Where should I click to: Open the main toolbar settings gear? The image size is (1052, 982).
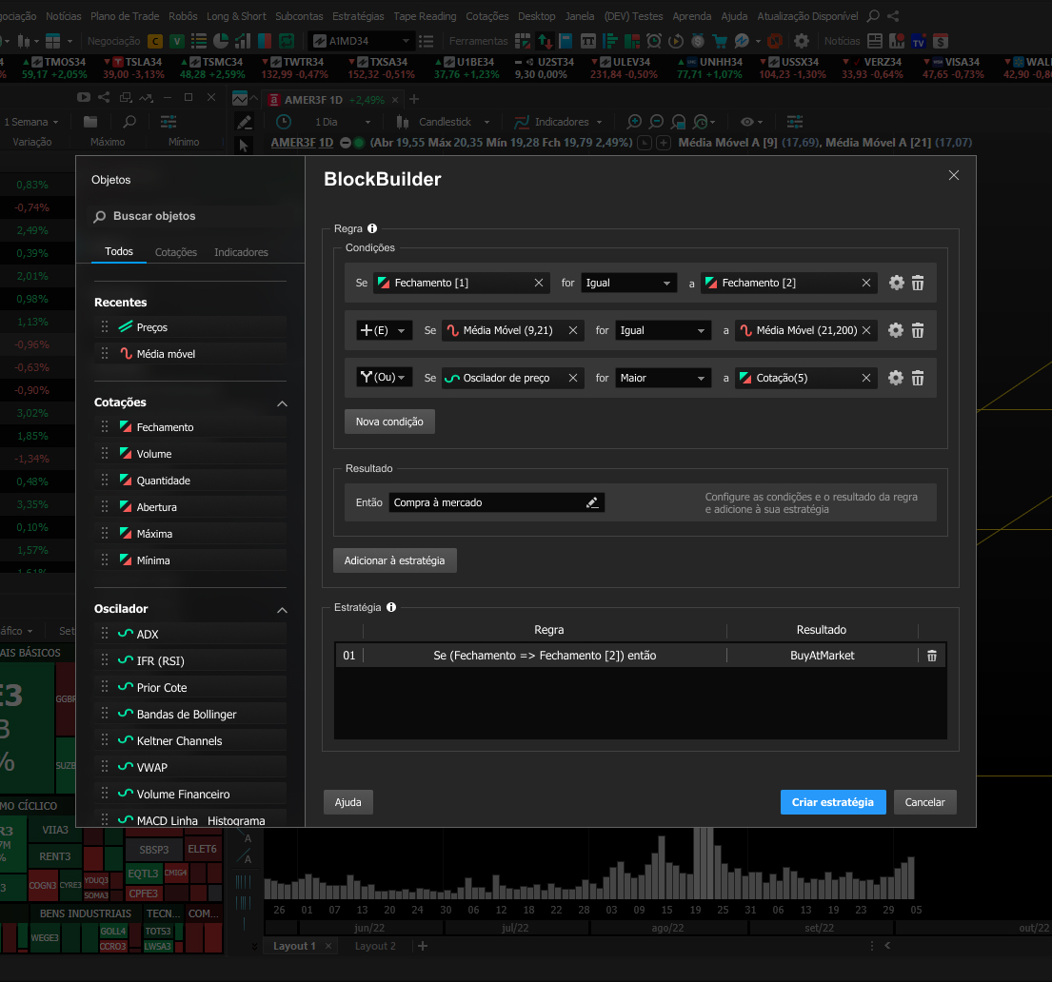tap(801, 41)
